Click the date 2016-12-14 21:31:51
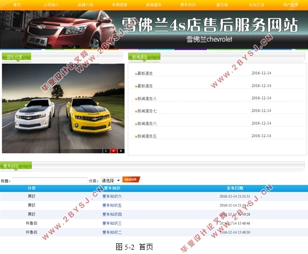The image size is (308, 254). [x=235, y=196]
